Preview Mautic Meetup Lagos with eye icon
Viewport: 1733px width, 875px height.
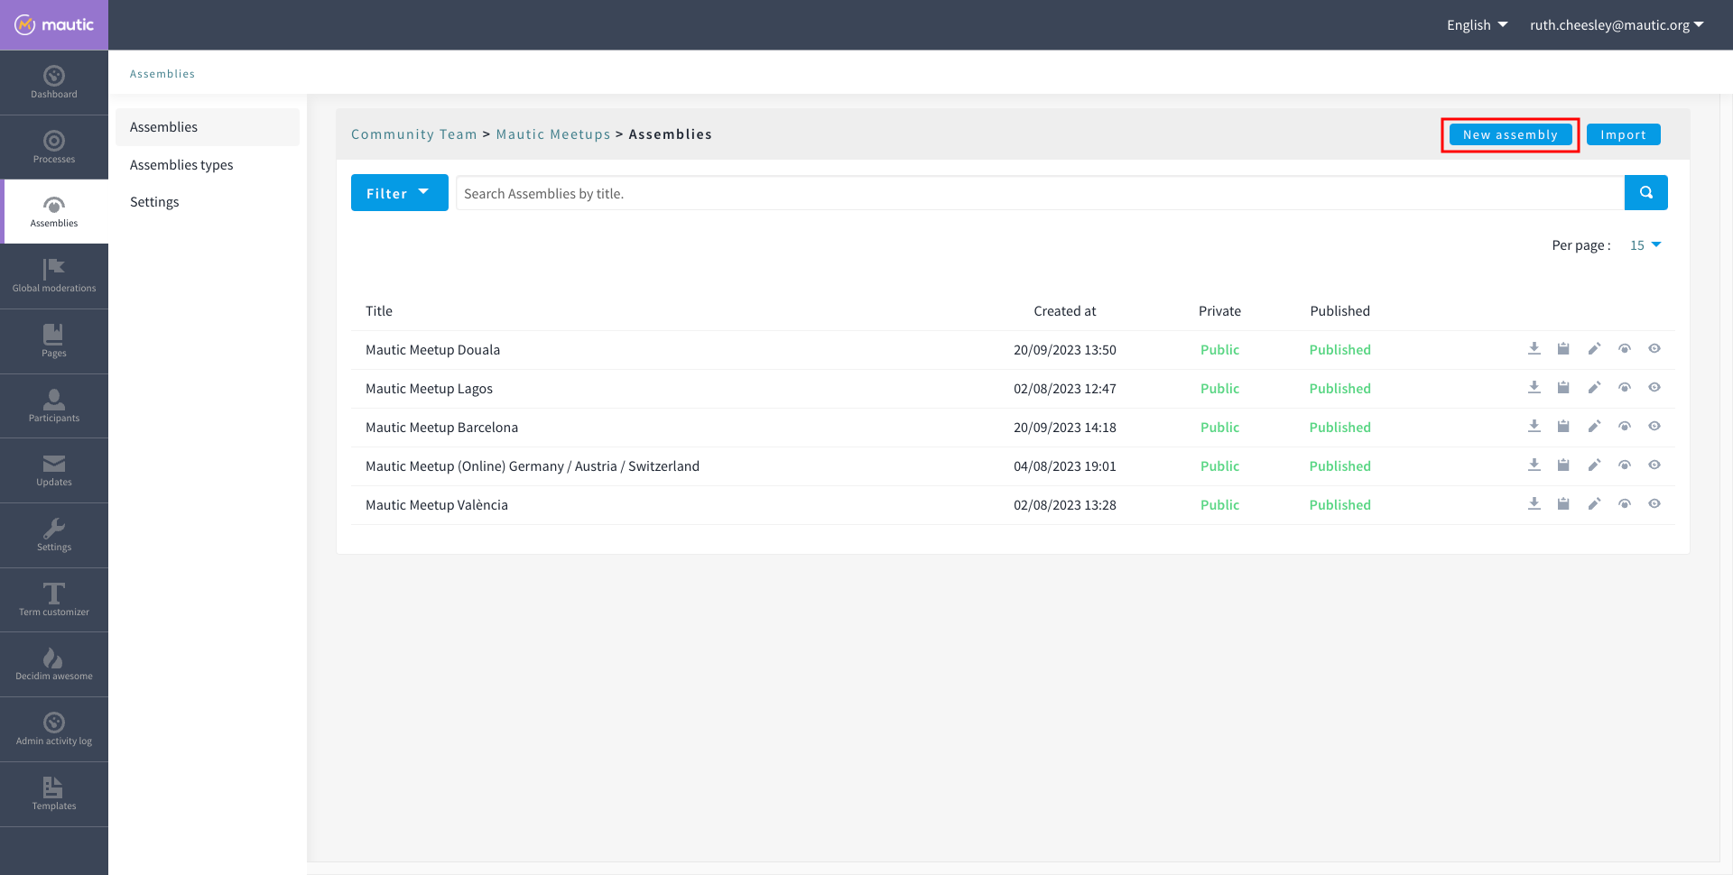tap(1654, 388)
